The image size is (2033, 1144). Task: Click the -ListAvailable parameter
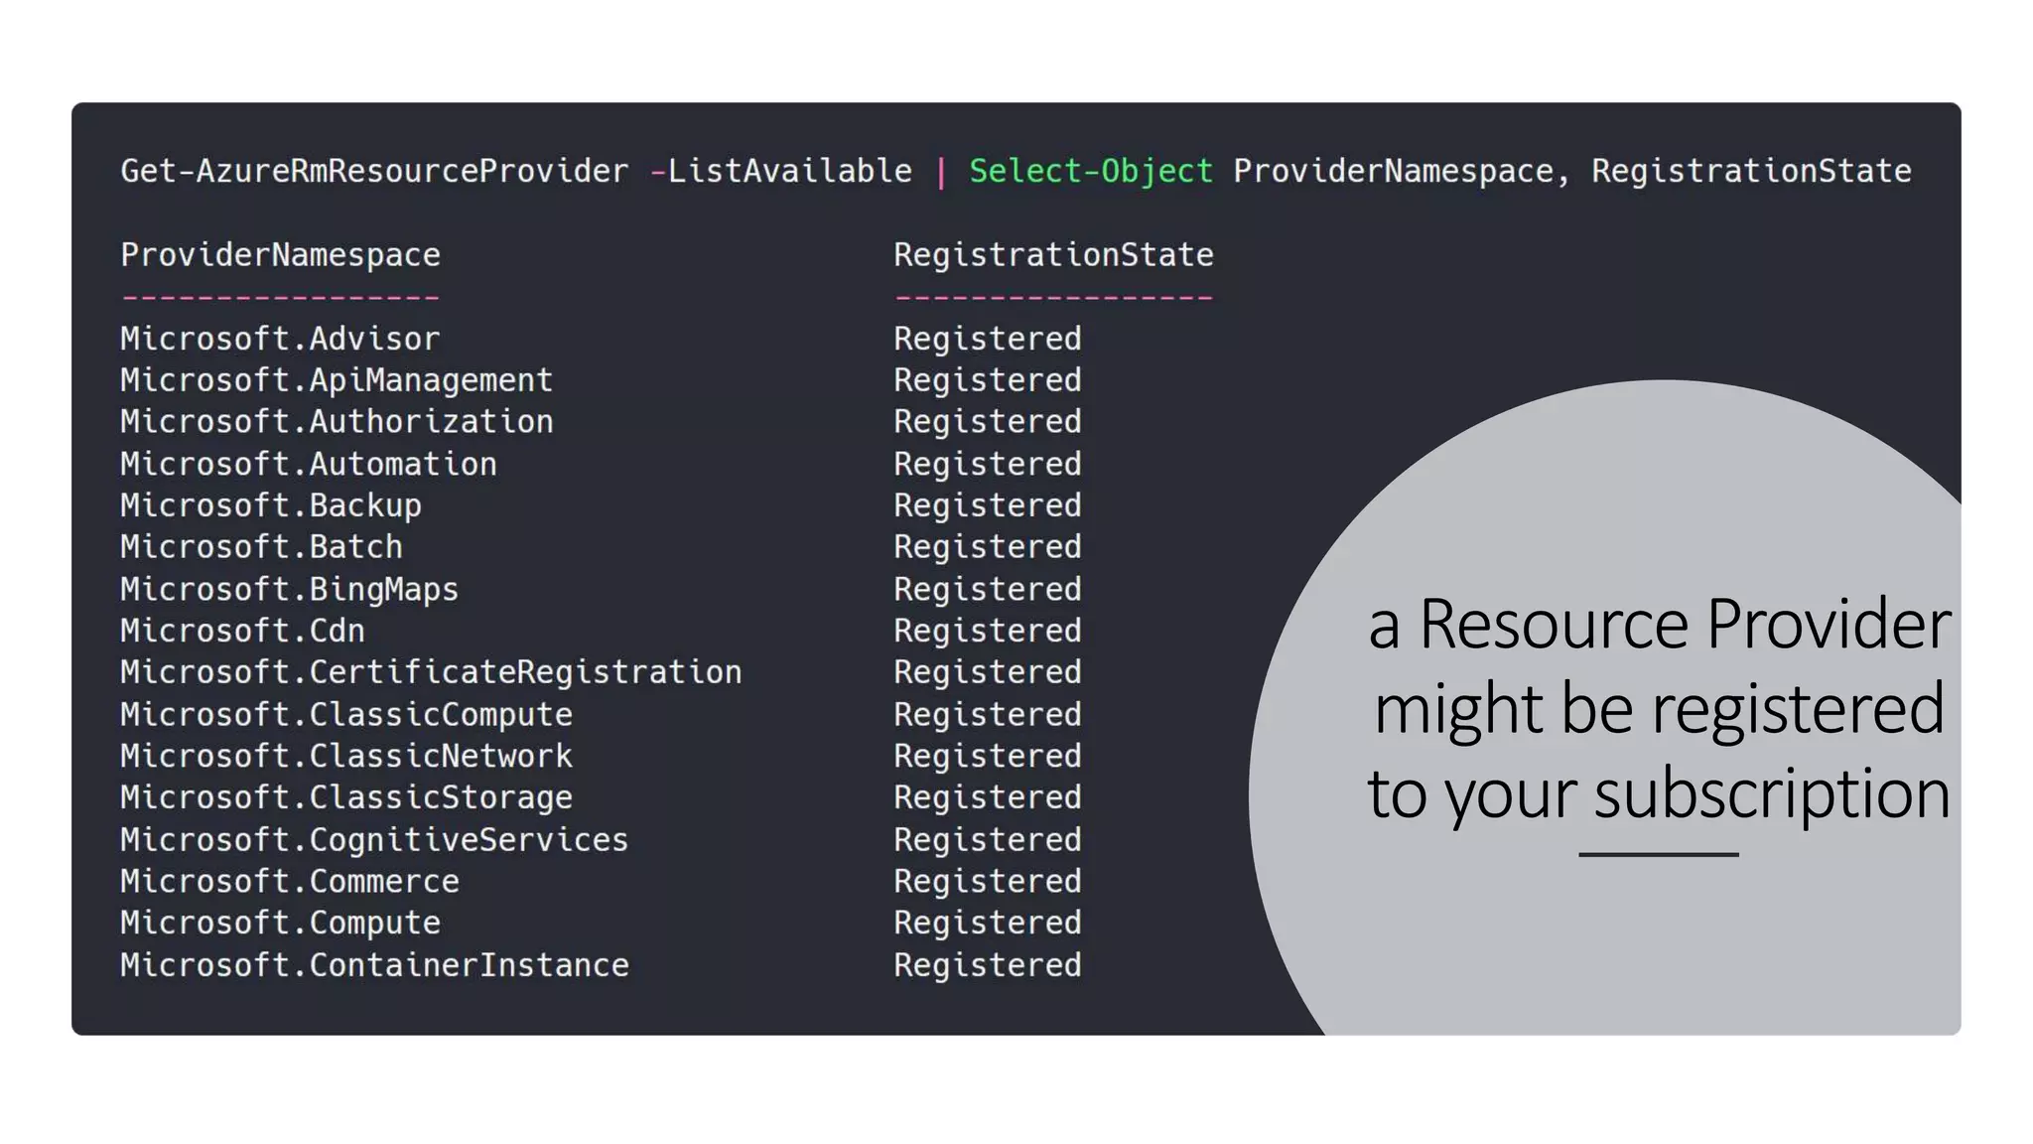780,171
